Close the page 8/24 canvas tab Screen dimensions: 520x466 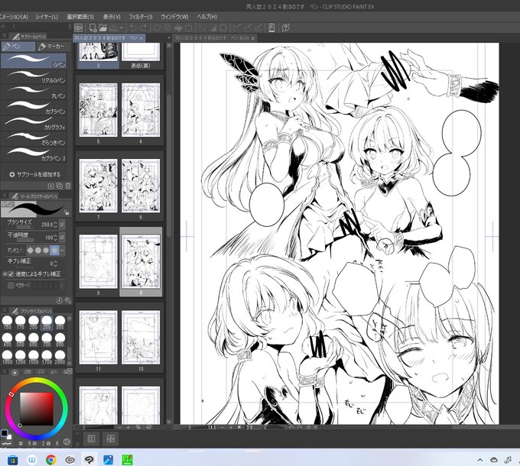(x=253, y=38)
